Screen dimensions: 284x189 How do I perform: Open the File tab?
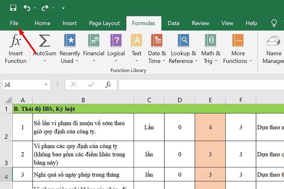coord(14,23)
